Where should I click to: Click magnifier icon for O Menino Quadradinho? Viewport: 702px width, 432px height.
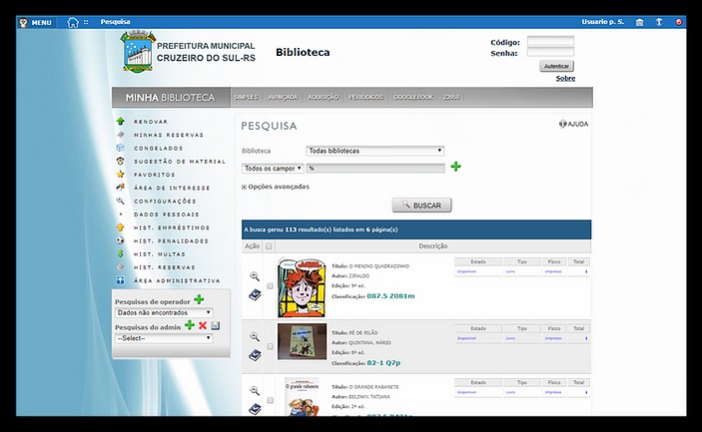pyautogui.click(x=255, y=276)
